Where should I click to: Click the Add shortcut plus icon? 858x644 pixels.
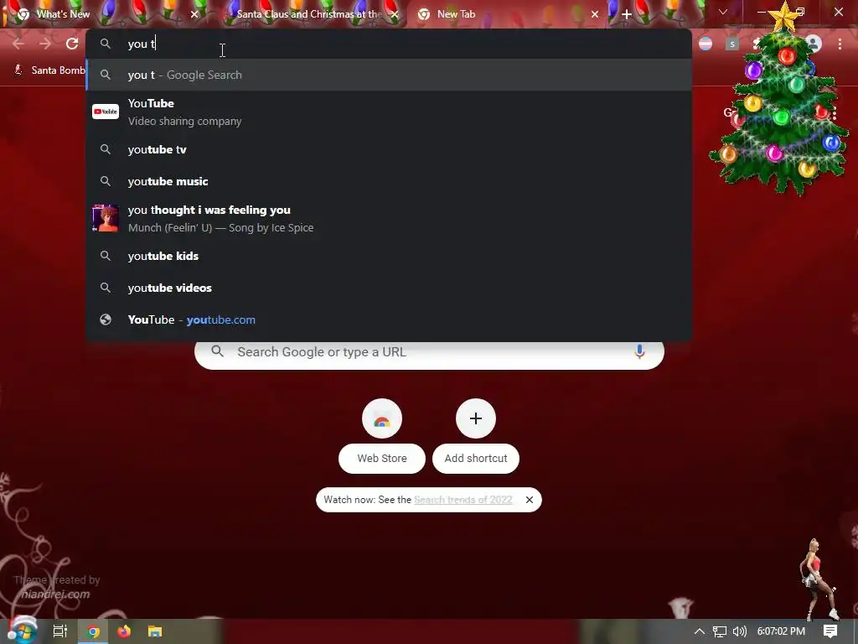point(476,419)
